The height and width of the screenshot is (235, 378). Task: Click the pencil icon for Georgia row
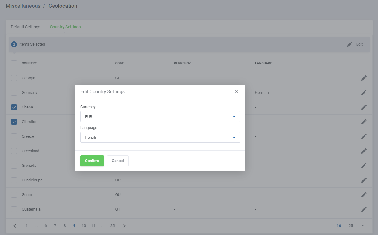(364, 78)
